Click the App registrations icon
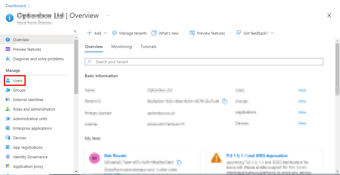This screenshot has width=340, height=175. pyautogui.click(x=8, y=147)
